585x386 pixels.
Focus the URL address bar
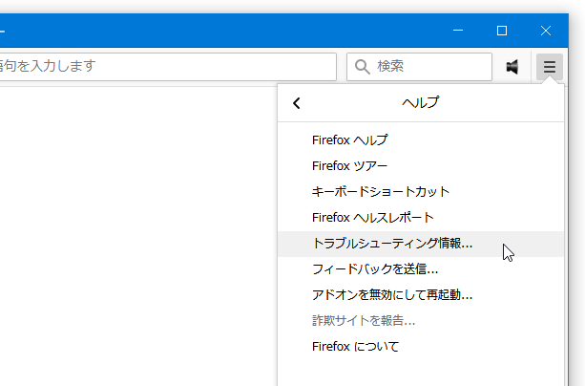tap(168, 67)
